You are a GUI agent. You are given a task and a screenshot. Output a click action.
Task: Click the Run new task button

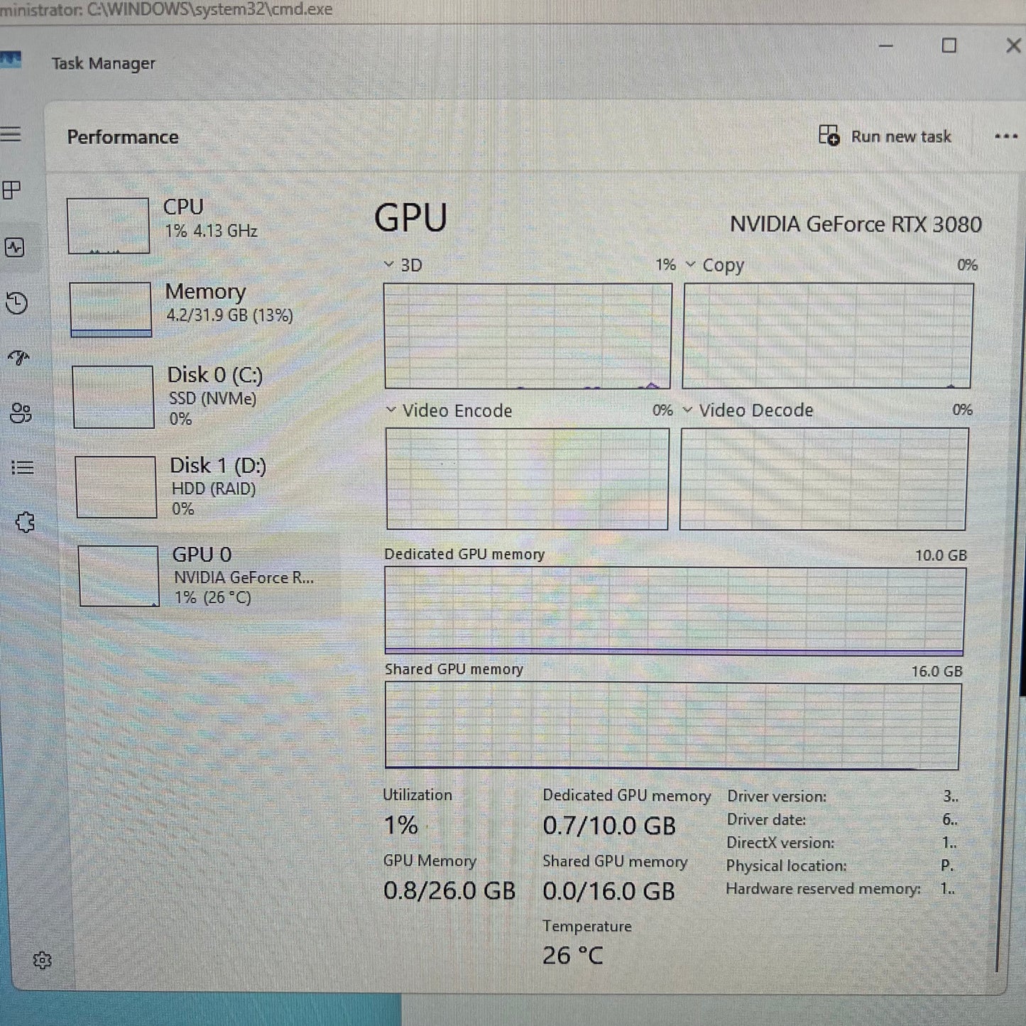coord(886,136)
